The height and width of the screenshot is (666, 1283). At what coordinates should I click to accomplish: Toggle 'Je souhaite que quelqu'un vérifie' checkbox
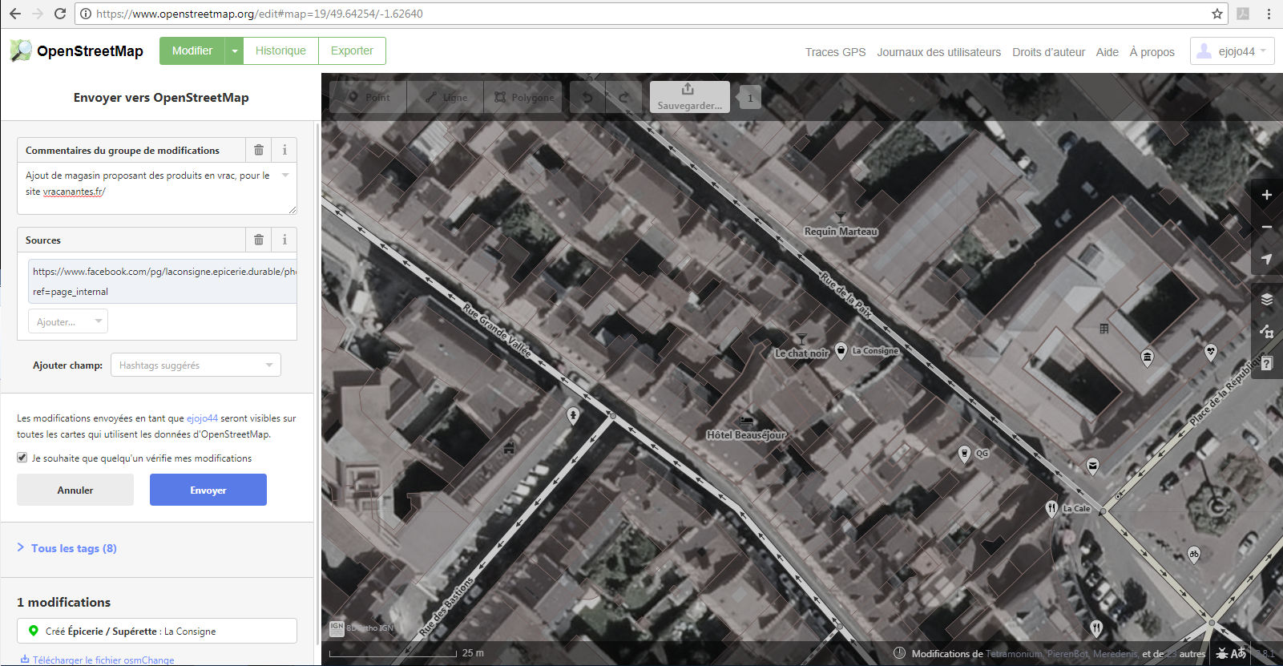click(x=22, y=458)
